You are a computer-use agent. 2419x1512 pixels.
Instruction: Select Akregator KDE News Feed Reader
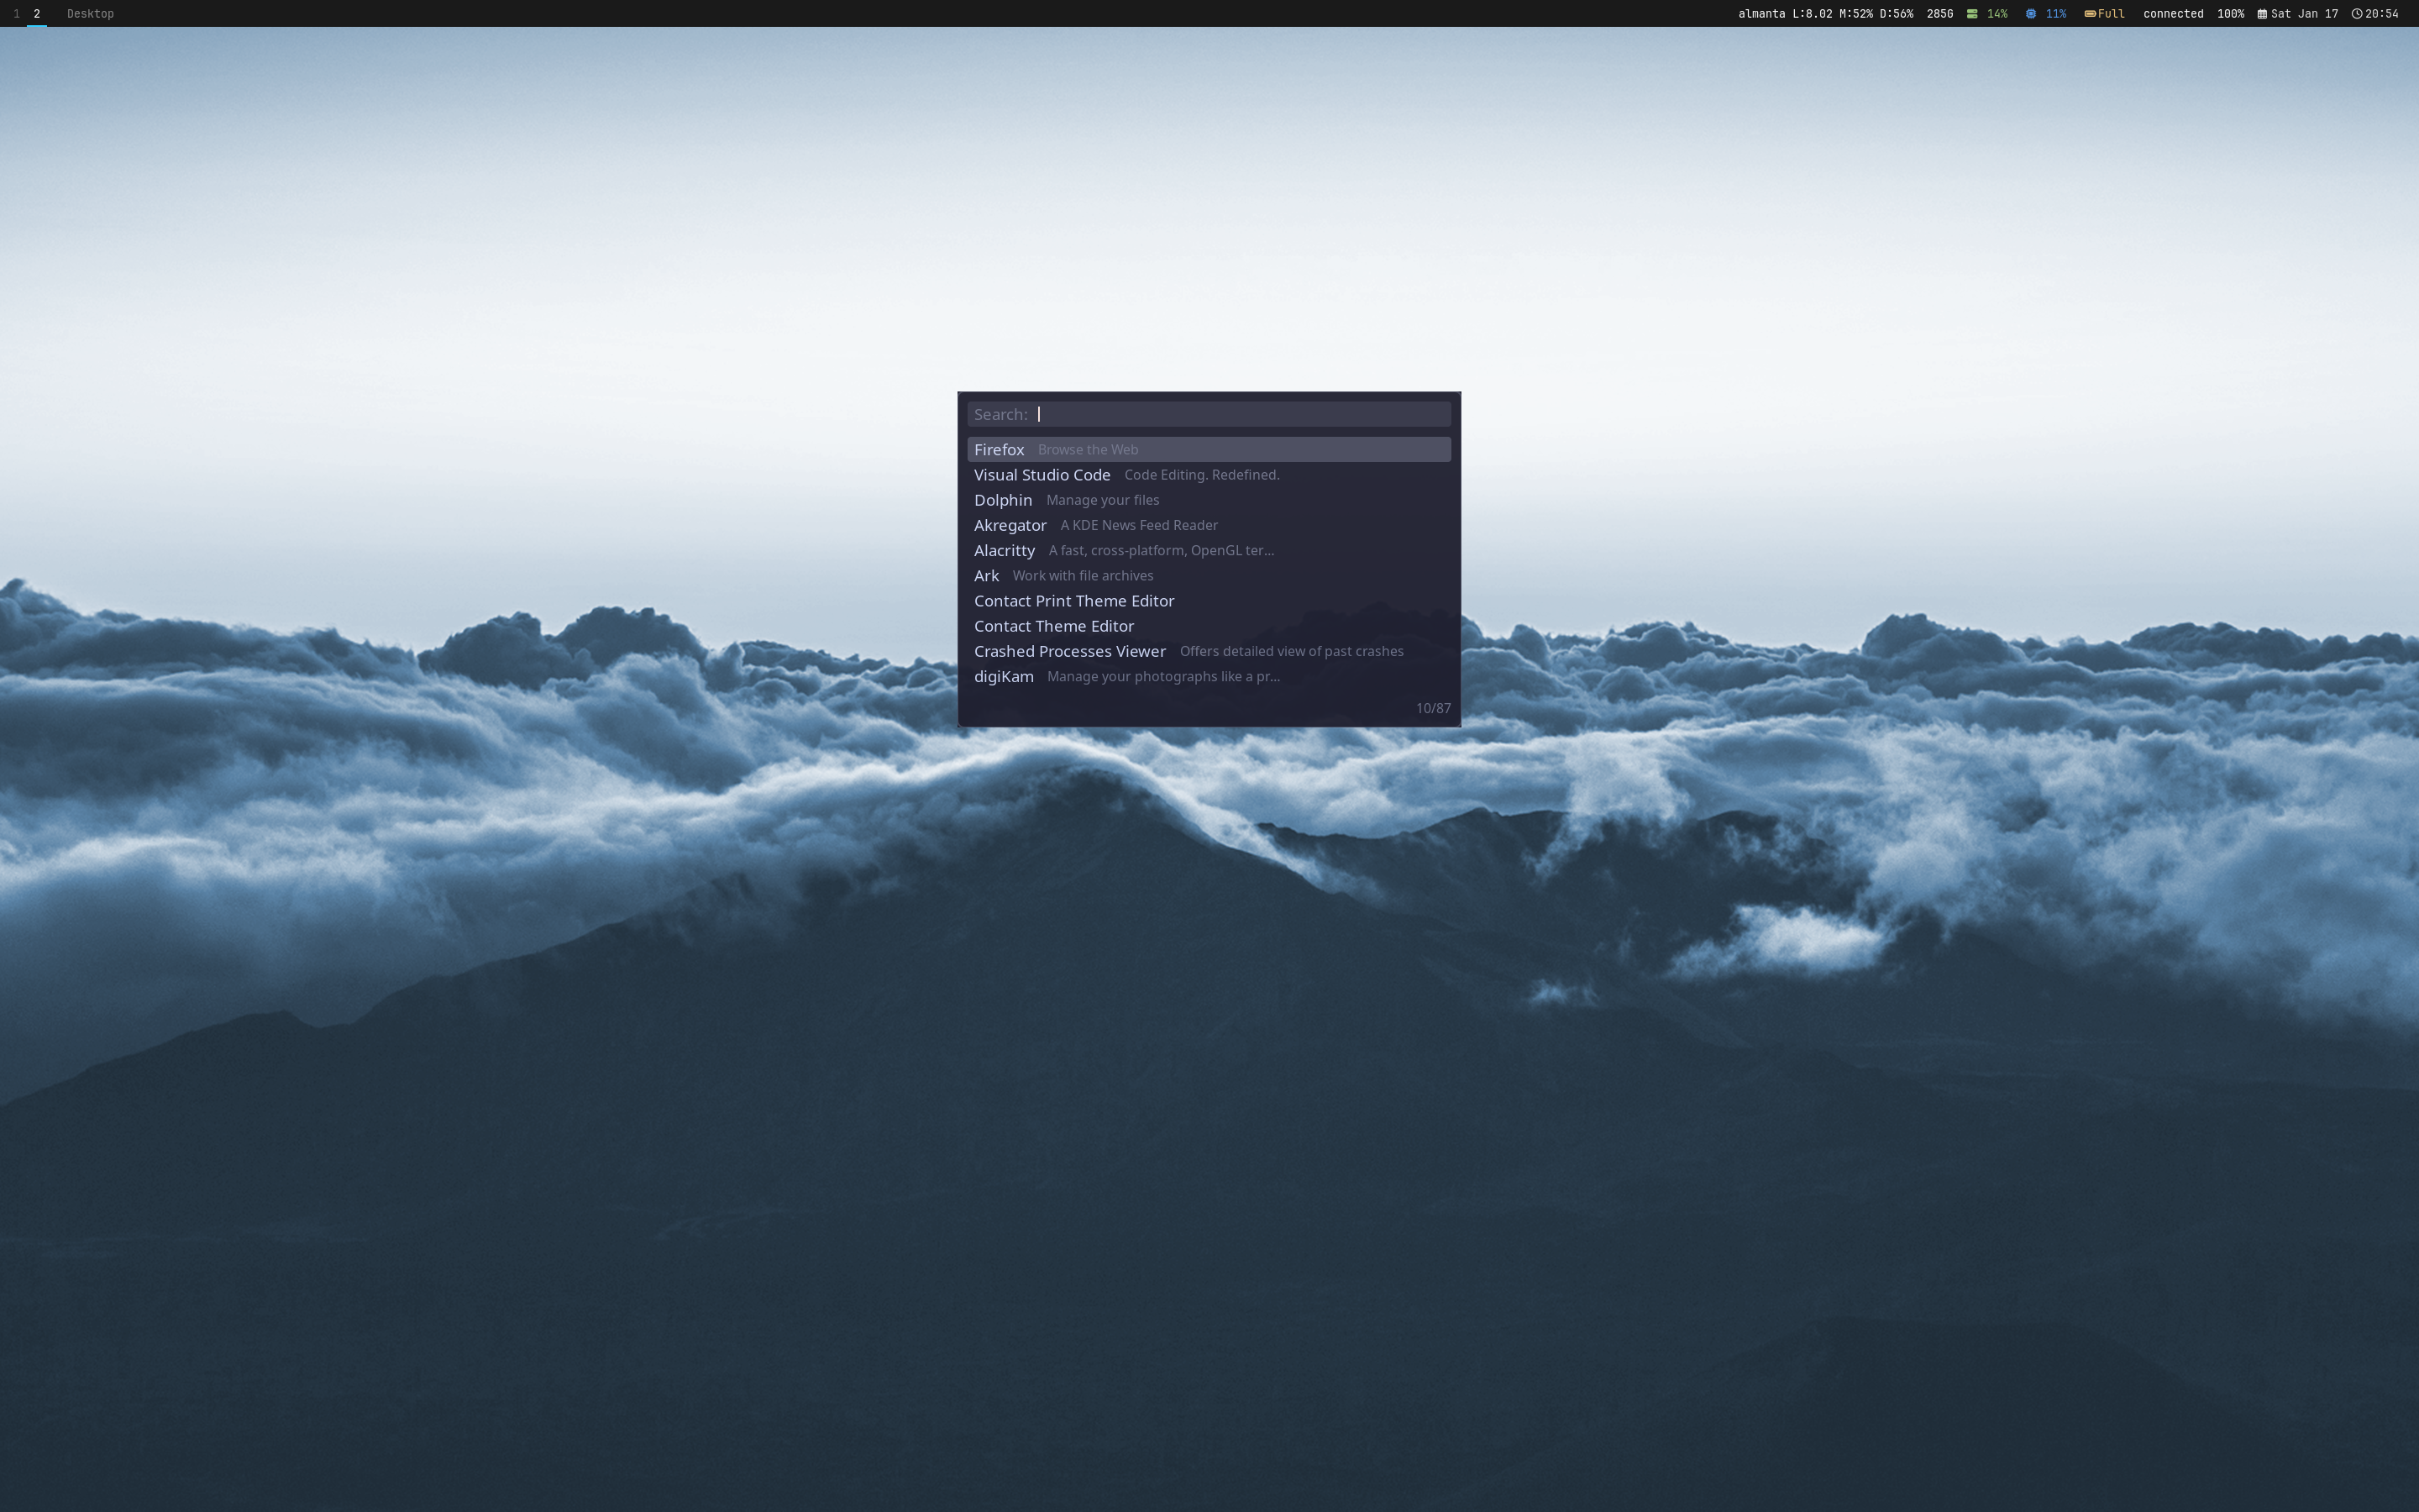(x=1010, y=525)
